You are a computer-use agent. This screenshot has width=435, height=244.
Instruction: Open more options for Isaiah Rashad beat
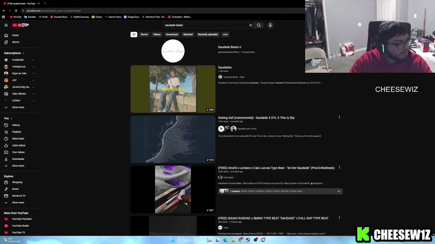[339, 218]
